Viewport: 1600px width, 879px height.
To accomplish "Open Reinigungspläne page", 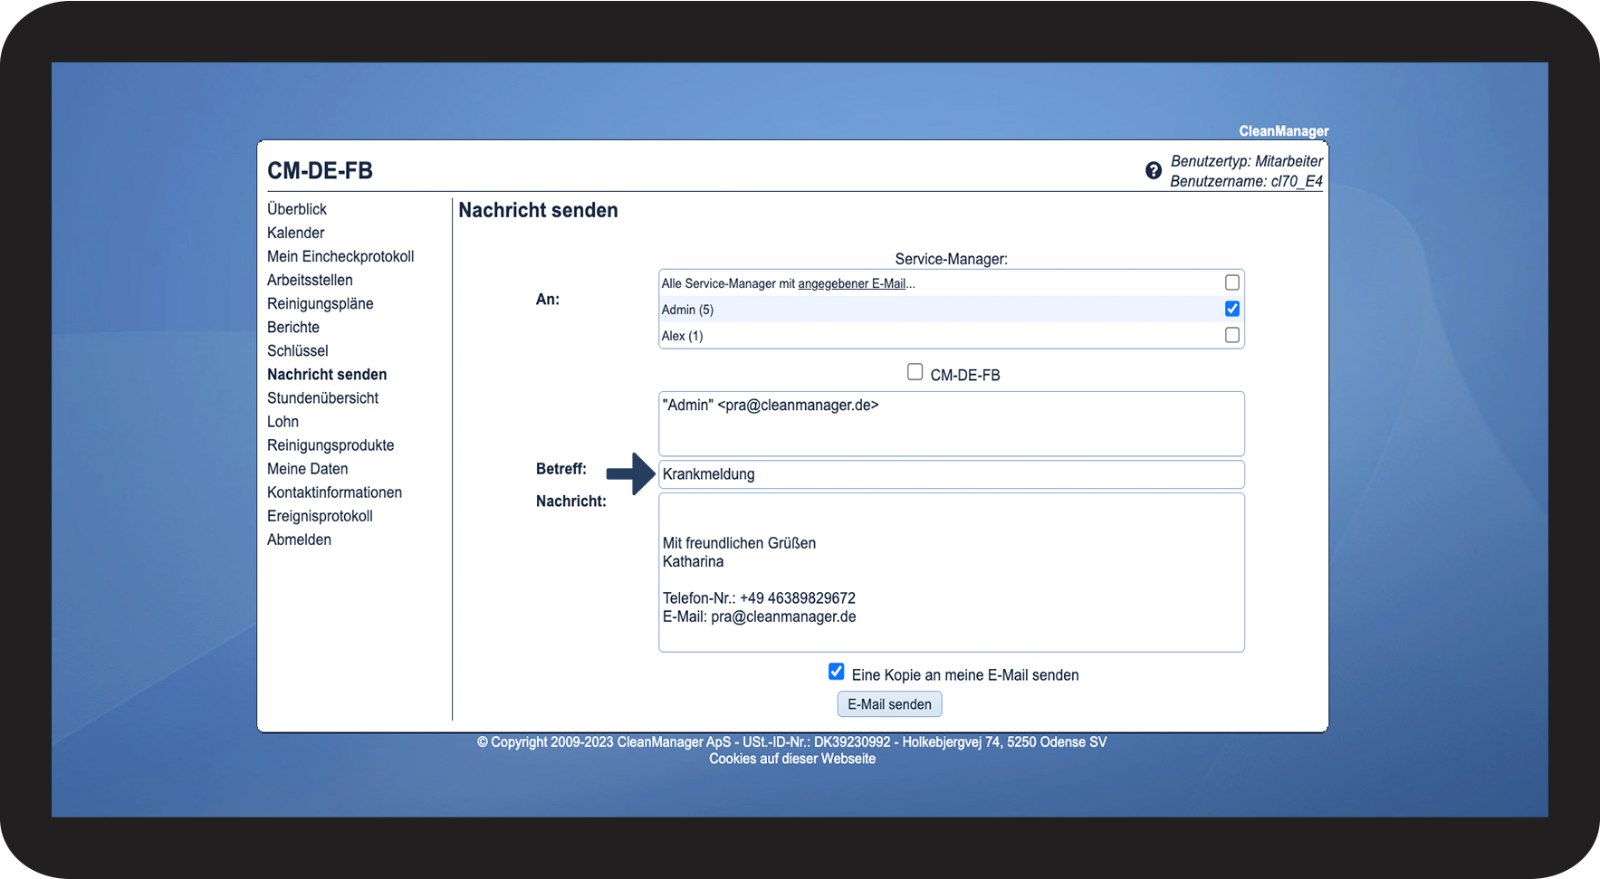I will coord(320,303).
